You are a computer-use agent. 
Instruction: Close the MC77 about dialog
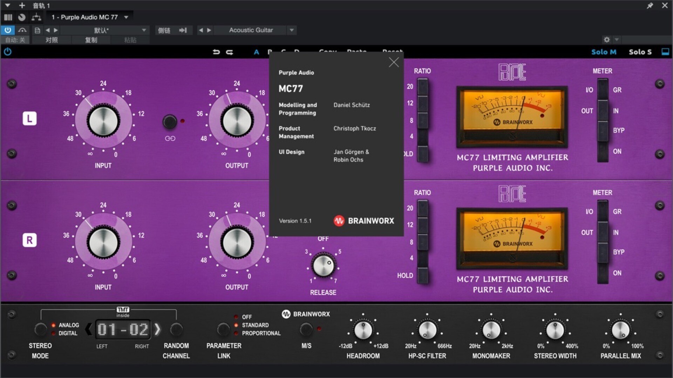point(394,62)
